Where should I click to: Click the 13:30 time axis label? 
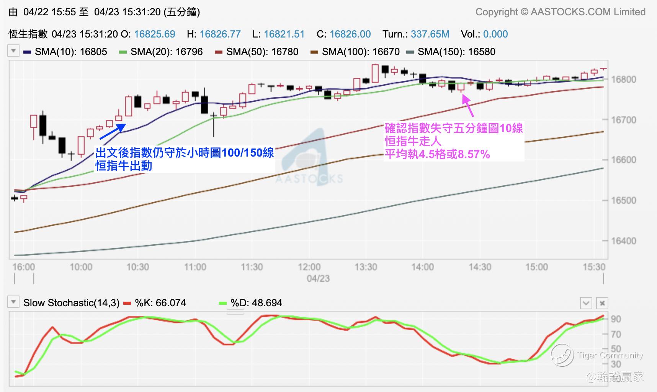tap(366, 267)
